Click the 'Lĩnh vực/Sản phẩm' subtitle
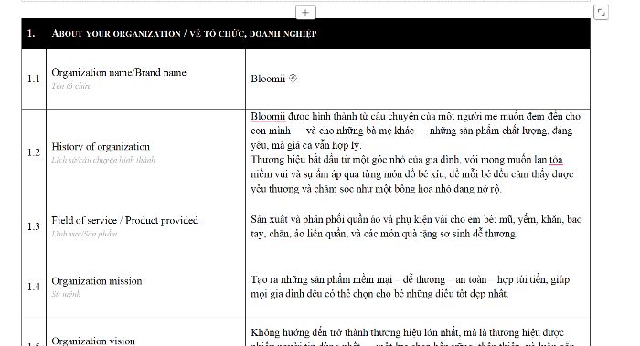The width and height of the screenshot is (640, 346). coord(84,234)
